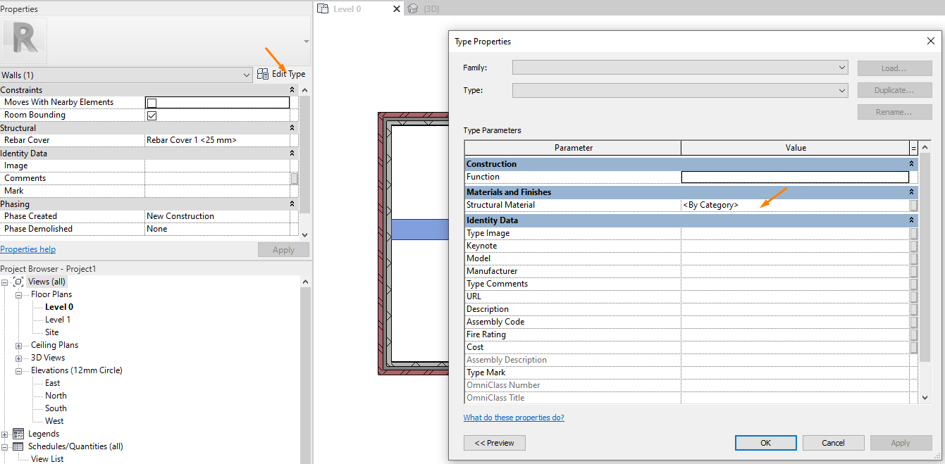Viewport: 945px width, 464px height.
Task: Open the Family dropdown in Type Properties
Action: (x=841, y=68)
